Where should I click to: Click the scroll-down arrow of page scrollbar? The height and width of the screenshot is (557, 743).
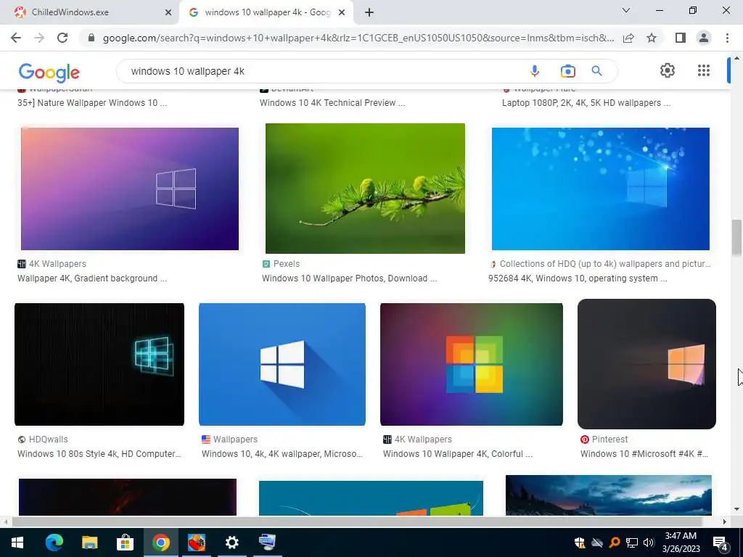[736, 509]
